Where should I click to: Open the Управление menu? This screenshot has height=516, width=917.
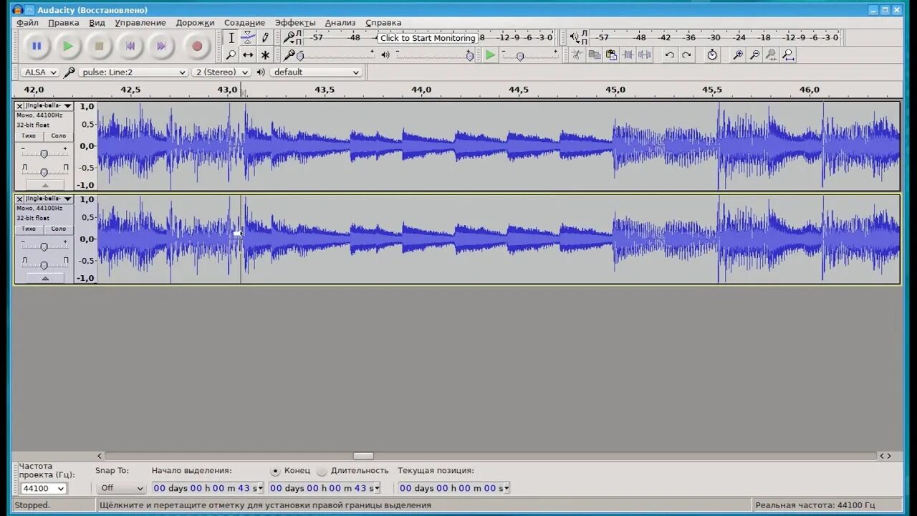click(x=140, y=23)
